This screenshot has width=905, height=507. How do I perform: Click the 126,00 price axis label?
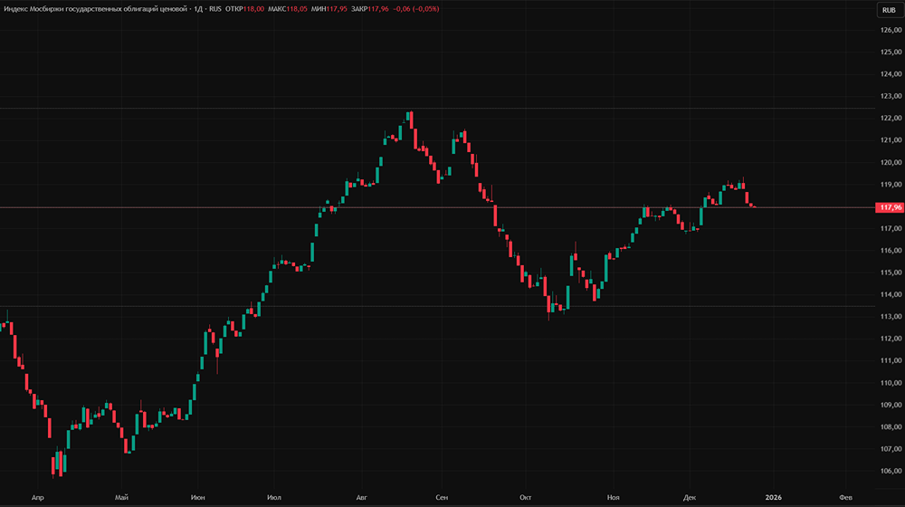891,30
